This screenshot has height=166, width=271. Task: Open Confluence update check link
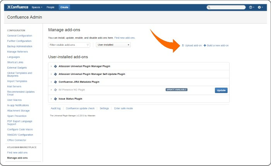pos(80,108)
